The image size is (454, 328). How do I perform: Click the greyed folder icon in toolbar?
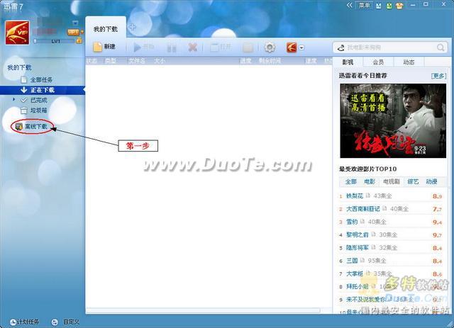(x=248, y=47)
